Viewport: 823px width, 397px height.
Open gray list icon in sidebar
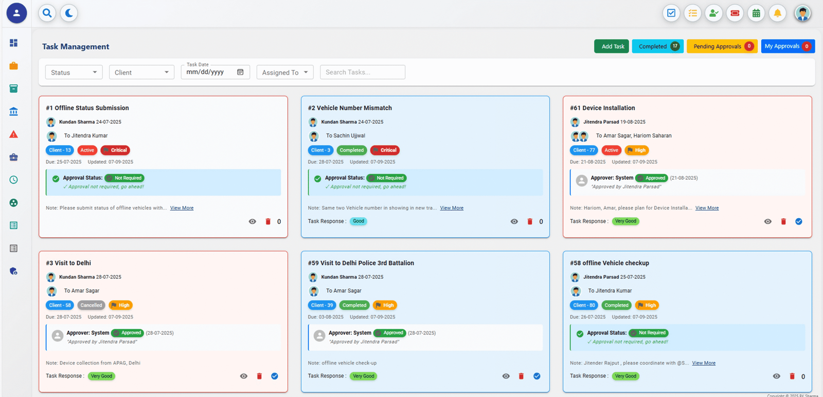pyautogui.click(x=14, y=249)
